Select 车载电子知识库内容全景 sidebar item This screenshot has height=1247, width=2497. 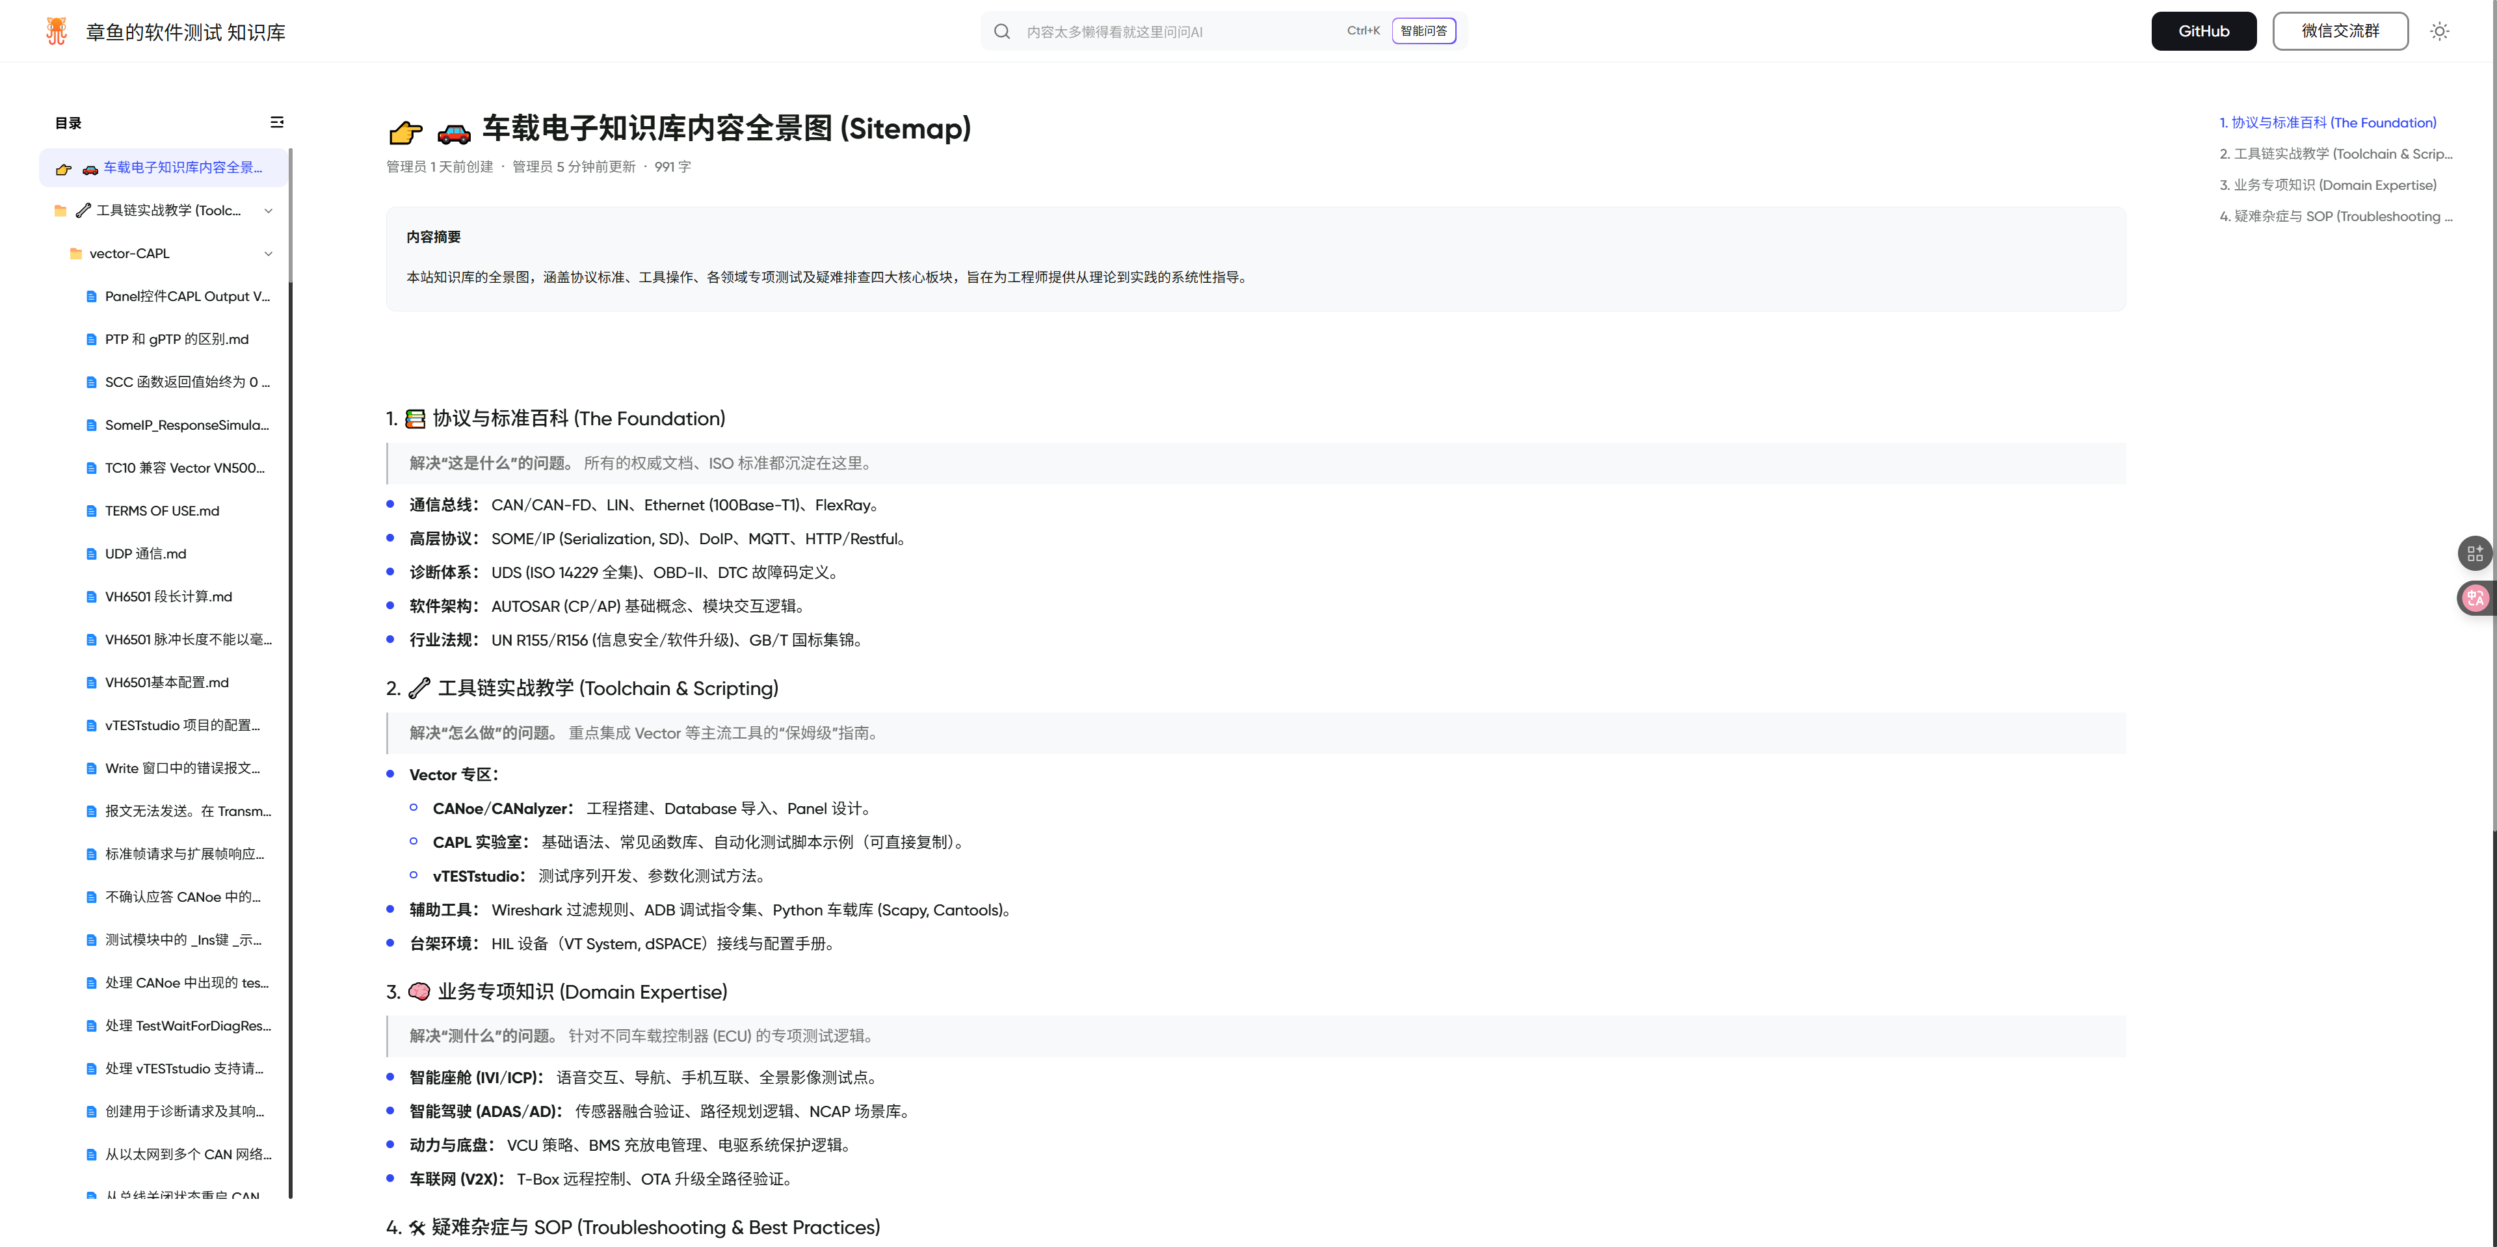tap(182, 168)
